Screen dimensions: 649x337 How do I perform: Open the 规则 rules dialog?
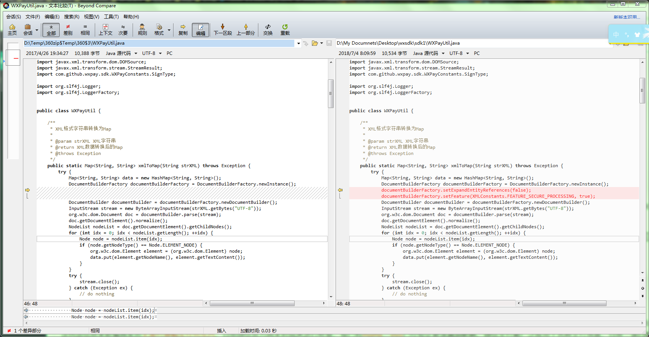click(142, 29)
